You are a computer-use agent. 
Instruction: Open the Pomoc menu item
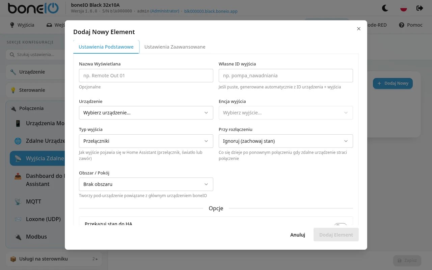point(411,25)
